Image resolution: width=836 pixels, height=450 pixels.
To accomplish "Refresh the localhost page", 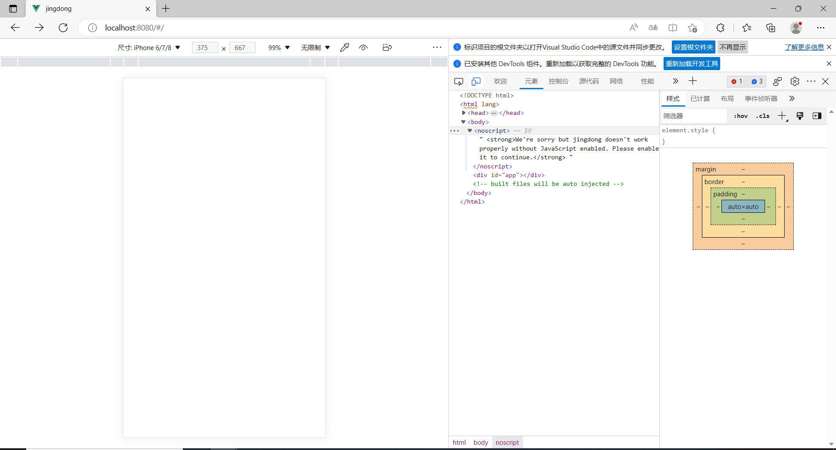I will coord(63,28).
